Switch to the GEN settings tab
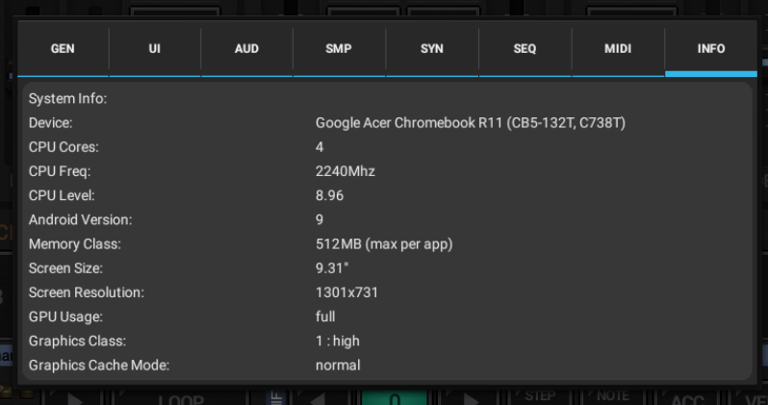Image resolution: width=768 pixels, height=405 pixels. 63,48
